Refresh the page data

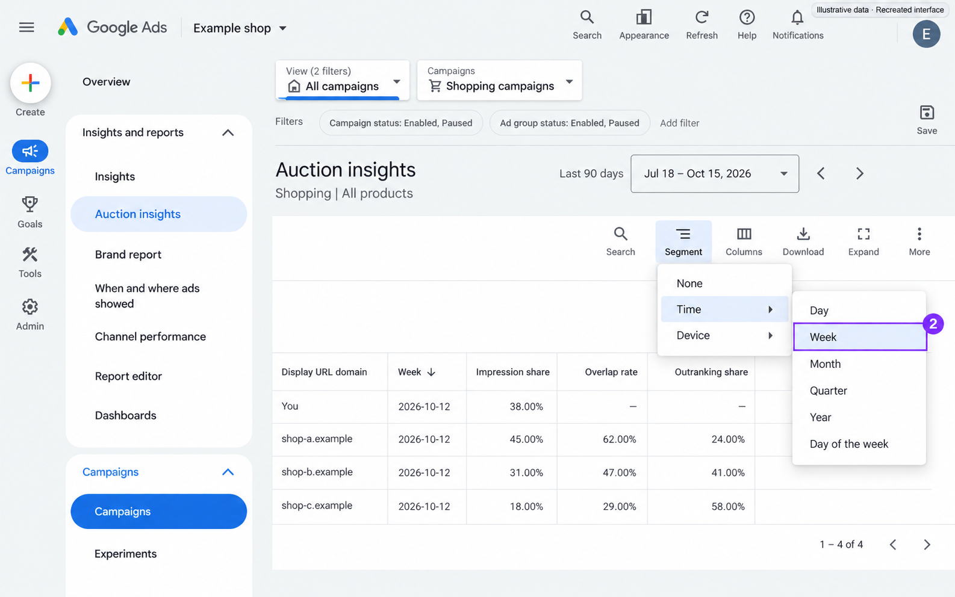coord(701,25)
